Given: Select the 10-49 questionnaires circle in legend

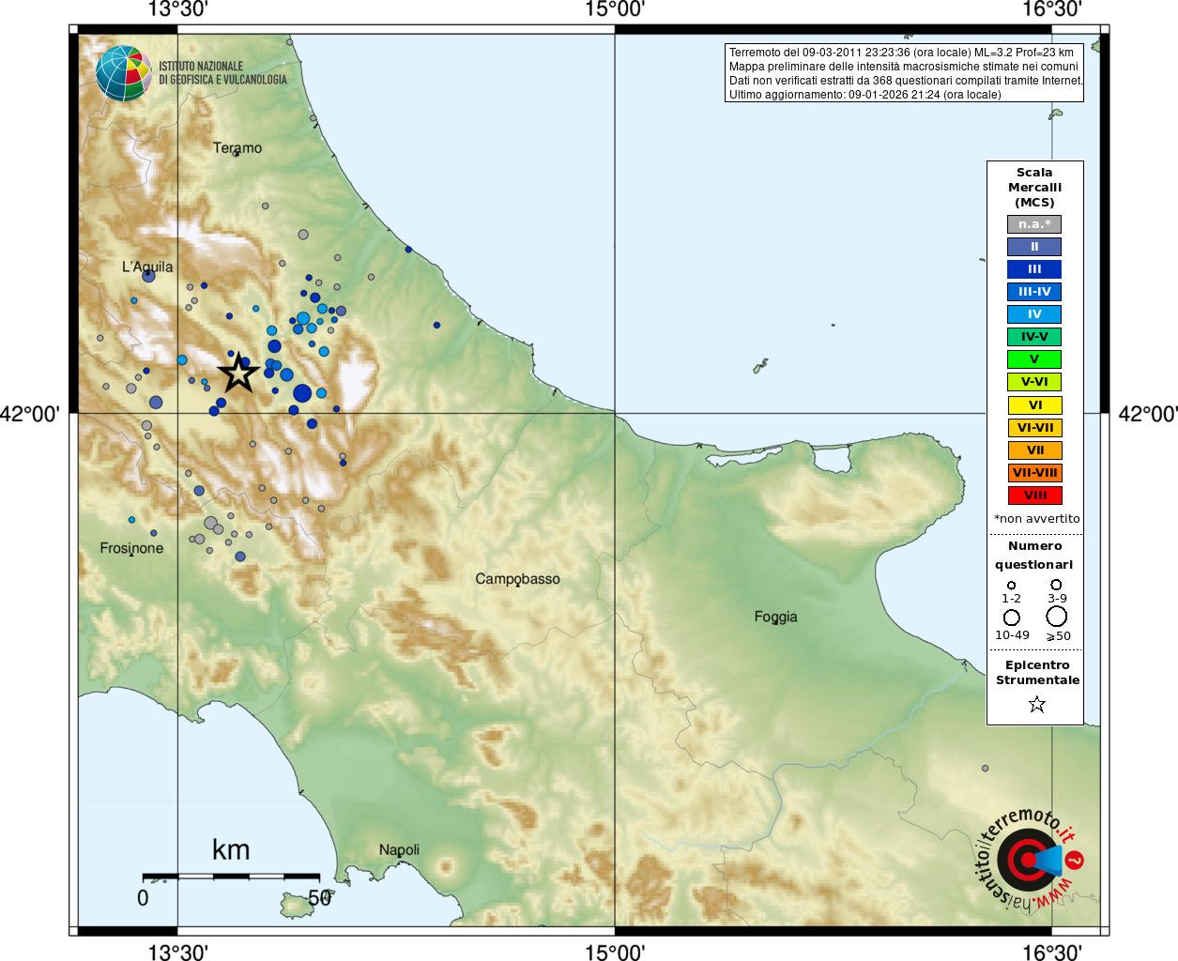Looking at the screenshot, I should click(1011, 618).
